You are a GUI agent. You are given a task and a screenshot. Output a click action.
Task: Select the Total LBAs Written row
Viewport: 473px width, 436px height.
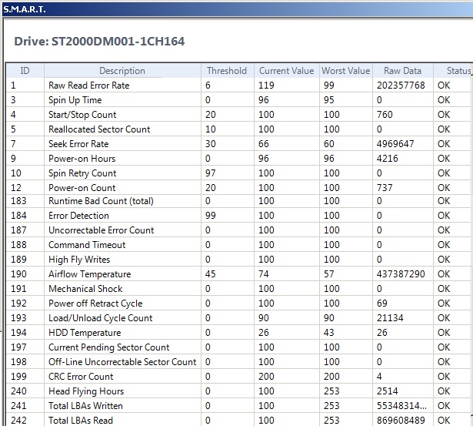[239, 405]
